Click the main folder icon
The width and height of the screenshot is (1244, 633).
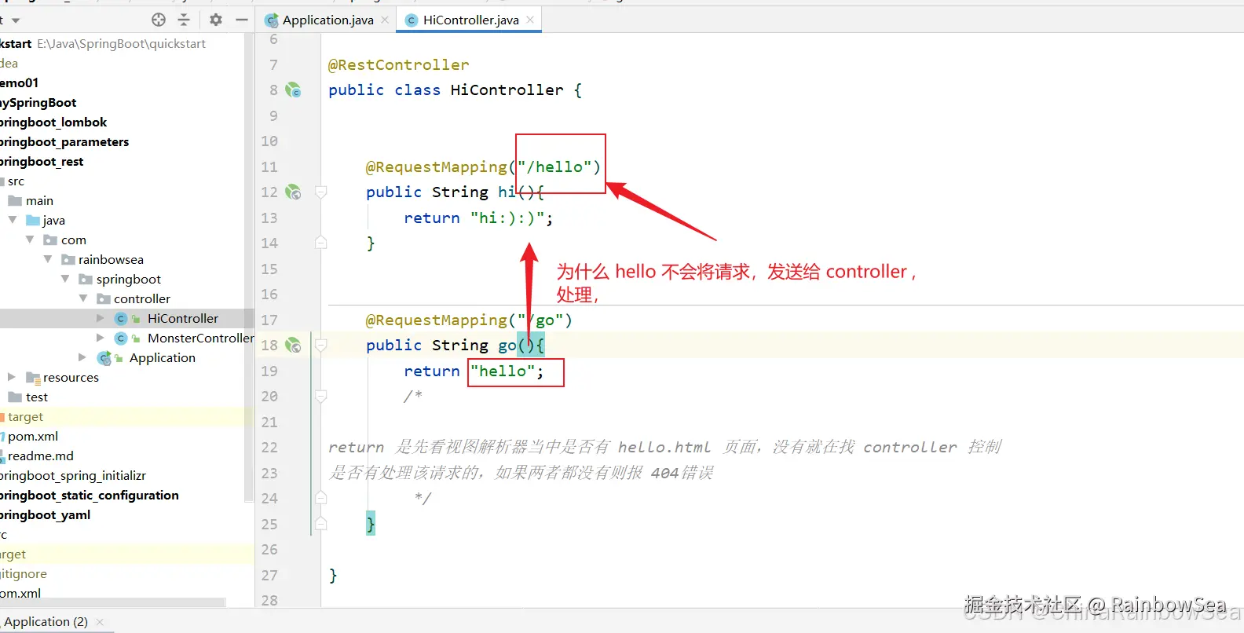(x=15, y=201)
